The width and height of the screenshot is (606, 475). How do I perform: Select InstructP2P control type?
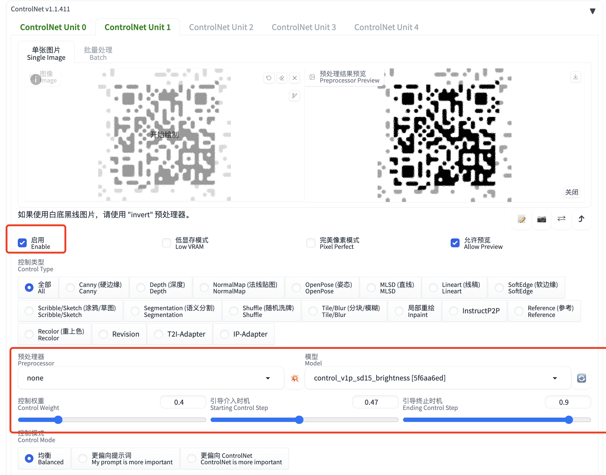(x=474, y=311)
